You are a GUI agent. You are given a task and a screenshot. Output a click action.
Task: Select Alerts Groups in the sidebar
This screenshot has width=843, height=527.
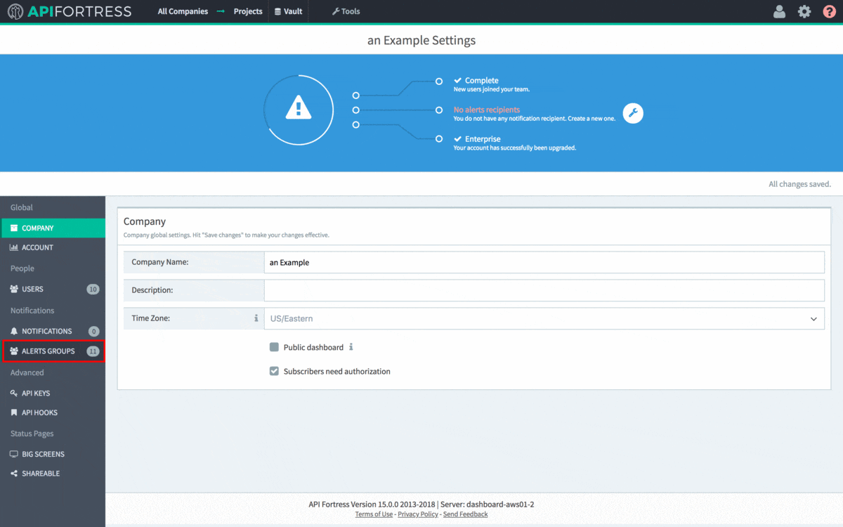(x=48, y=351)
